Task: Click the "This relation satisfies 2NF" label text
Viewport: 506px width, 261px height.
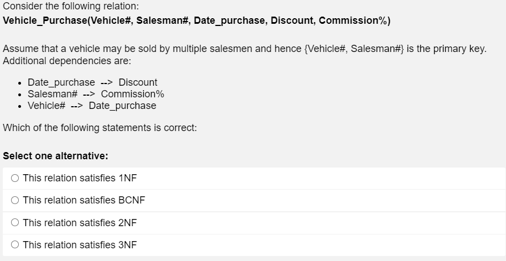Action: (80, 223)
